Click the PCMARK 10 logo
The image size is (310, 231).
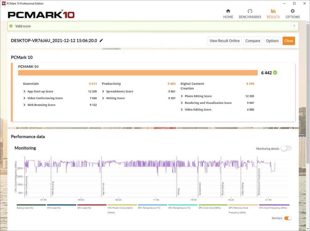(x=41, y=15)
